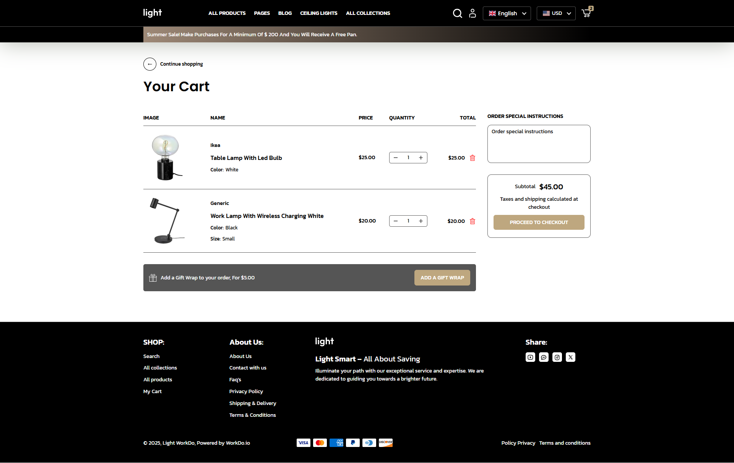Click the PayPal payment icon
Image resolution: width=734 pixels, height=463 pixels.
point(352,443)
